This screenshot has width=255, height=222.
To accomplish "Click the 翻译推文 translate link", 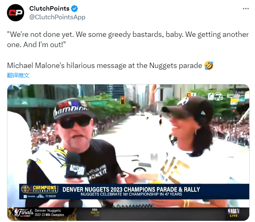I will click(x=18, y=75).
